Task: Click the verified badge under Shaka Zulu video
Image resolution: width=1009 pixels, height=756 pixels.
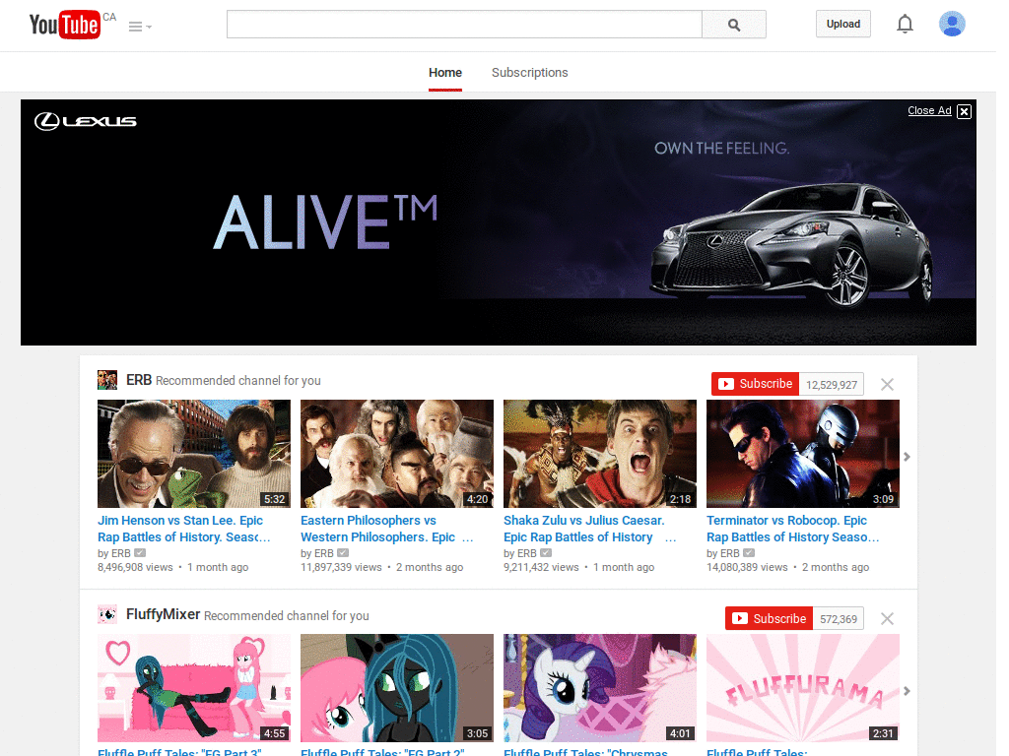Action: (546, 553)
